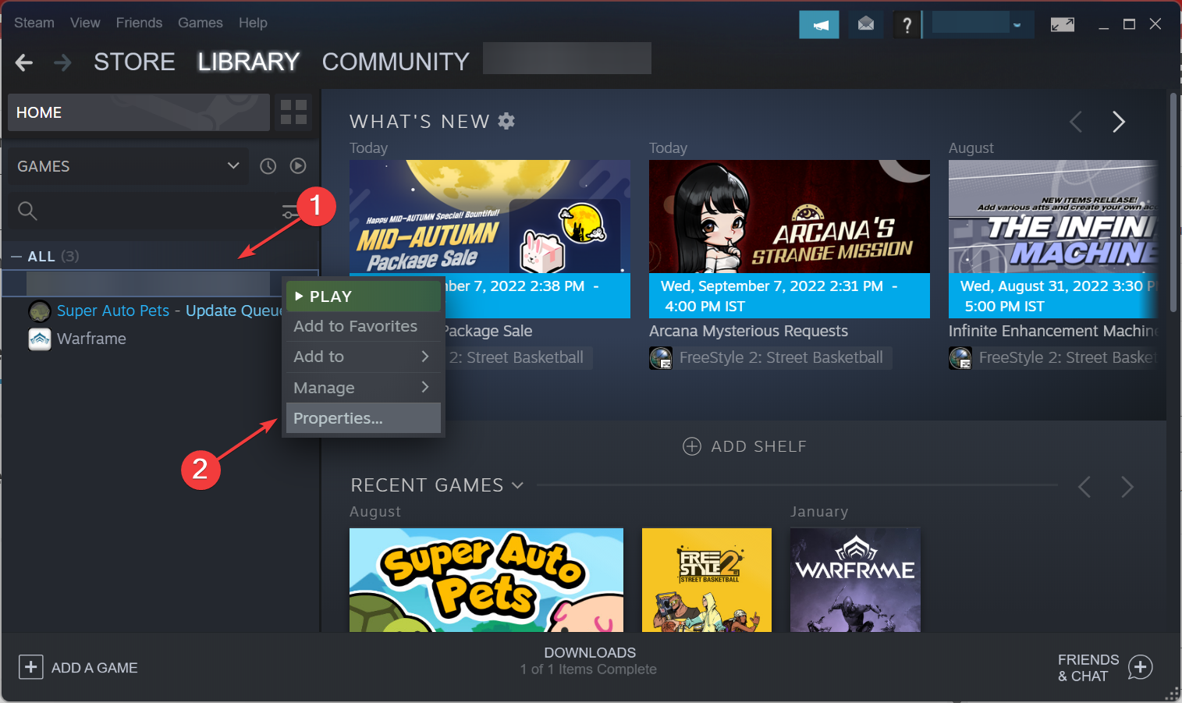Select Properties... from the context menu

pyautogui.click(x=364, y=418)
